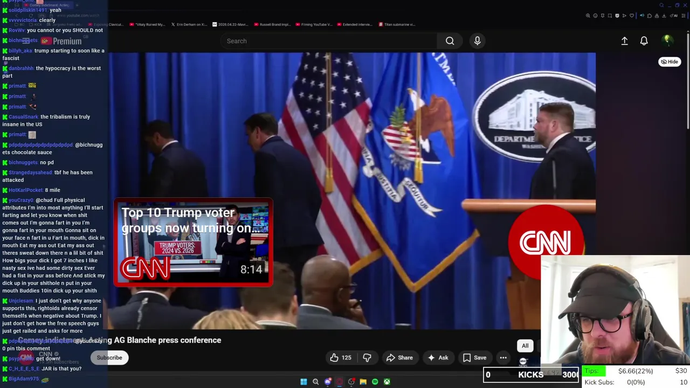Switch to 'Titan submarine vi...' tab
The width and height of the screenshot is (690, 388).
(397, 24)
